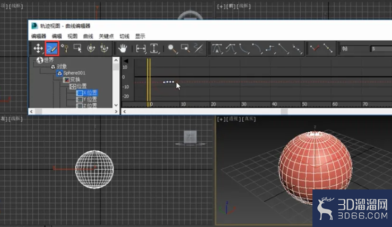Click the Break Tangents icon
Image resolution: width=392 pixels, height=227 pixels.
[x=315, y=48]
